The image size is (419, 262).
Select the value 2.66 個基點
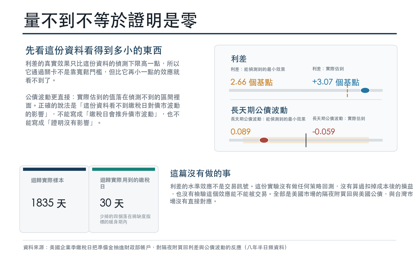tap(251, 82)
